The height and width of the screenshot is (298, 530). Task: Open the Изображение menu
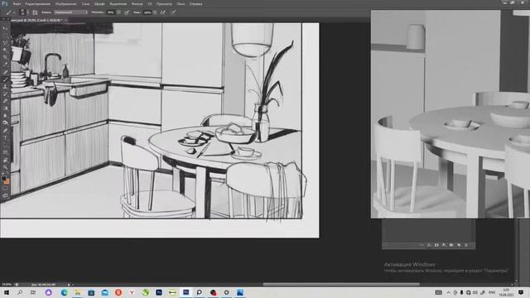click(65, 4)
